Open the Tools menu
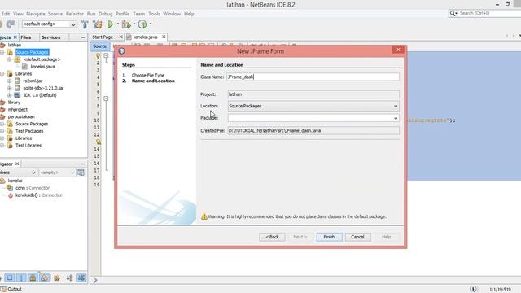This screenshot has height=293, width=521. pyautogui.click(x=154, y=14)
